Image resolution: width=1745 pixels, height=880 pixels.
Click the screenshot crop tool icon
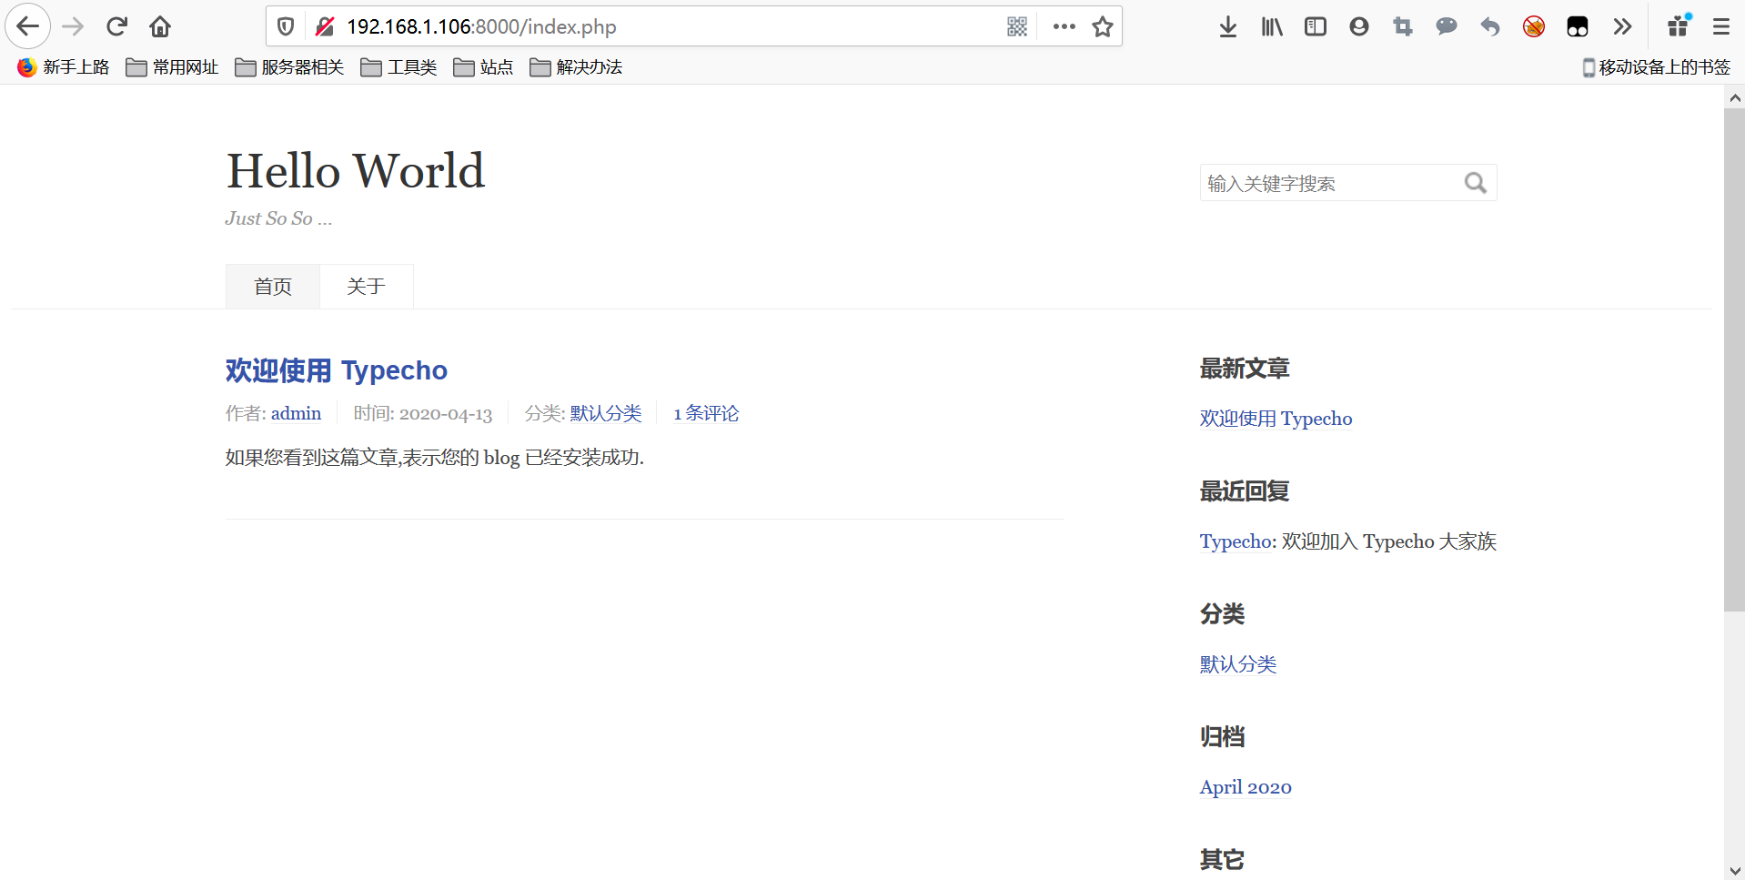pos(1403,26)
